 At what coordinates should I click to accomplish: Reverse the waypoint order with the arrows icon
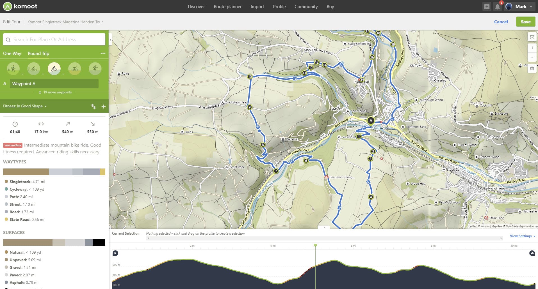point(94,107)
